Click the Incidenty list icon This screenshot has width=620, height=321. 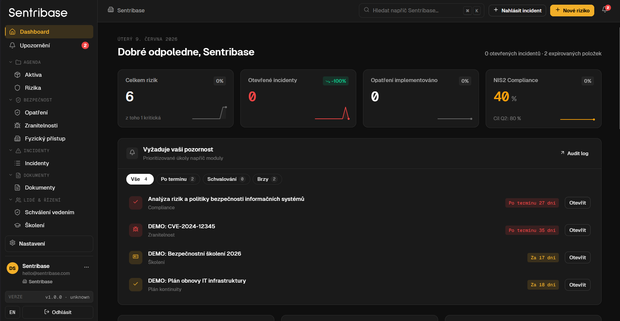click(17, 163)
